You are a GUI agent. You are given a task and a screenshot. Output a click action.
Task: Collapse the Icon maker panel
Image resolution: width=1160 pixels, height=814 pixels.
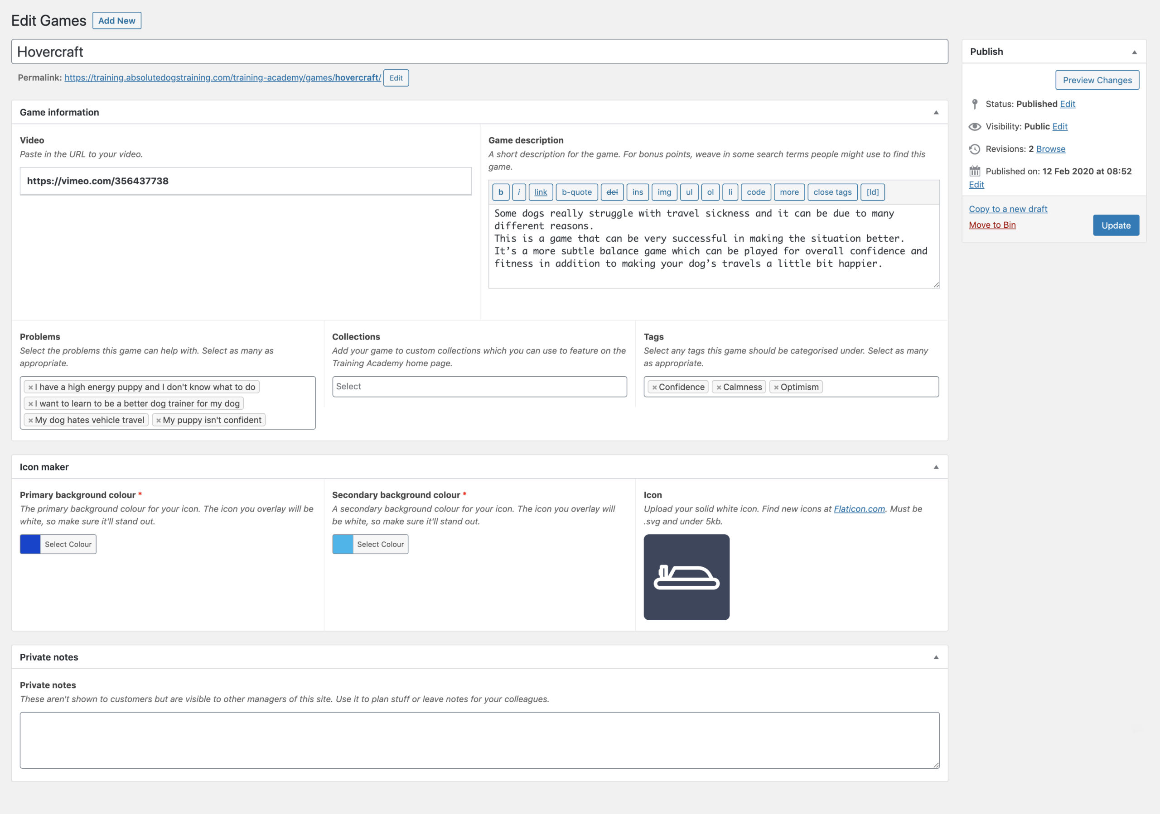click(936, 467)
